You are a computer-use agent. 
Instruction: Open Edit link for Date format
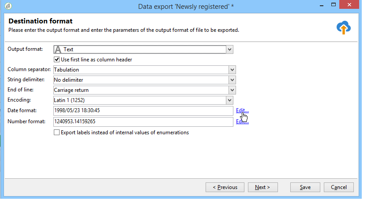242,110
